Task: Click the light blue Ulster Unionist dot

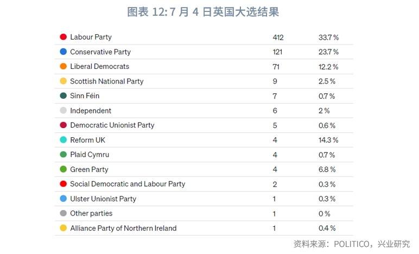Action: point(64,199)
